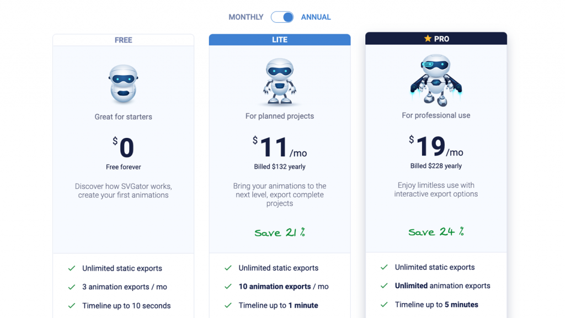
Task: Click the Pro plan jetpack robot icon
Action: (436, 80)
